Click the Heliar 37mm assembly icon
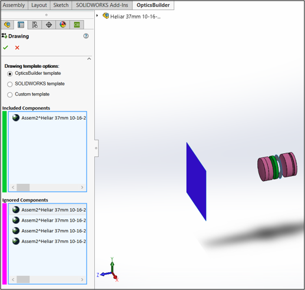This screenshot has width=305, height=290. tap(106, 16)
